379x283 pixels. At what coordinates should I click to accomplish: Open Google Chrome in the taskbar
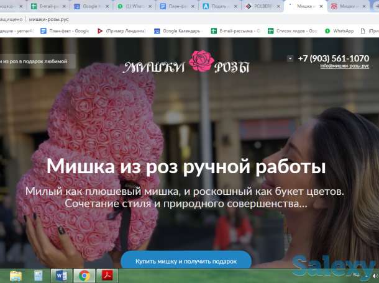[84, 276]
